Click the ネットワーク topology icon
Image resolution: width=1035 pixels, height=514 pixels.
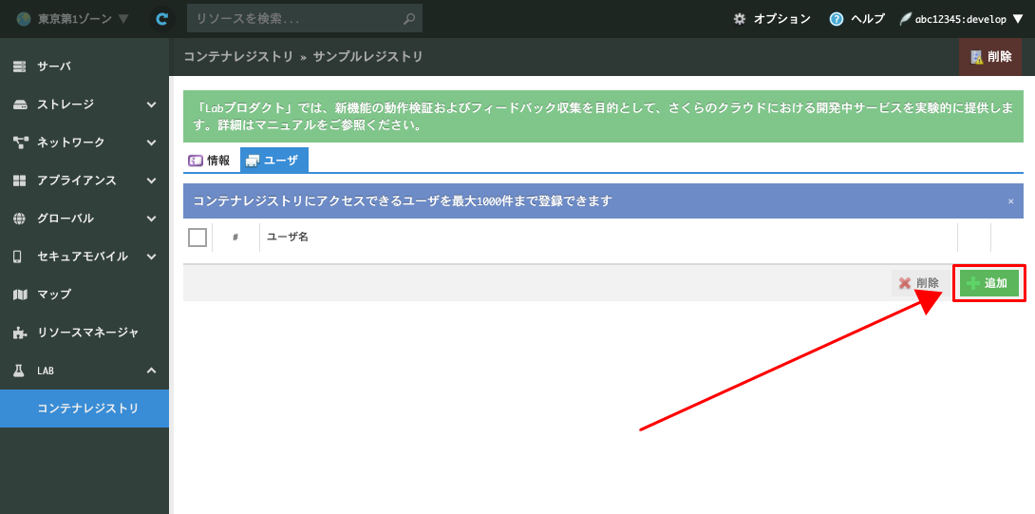[x=20, y=143]
